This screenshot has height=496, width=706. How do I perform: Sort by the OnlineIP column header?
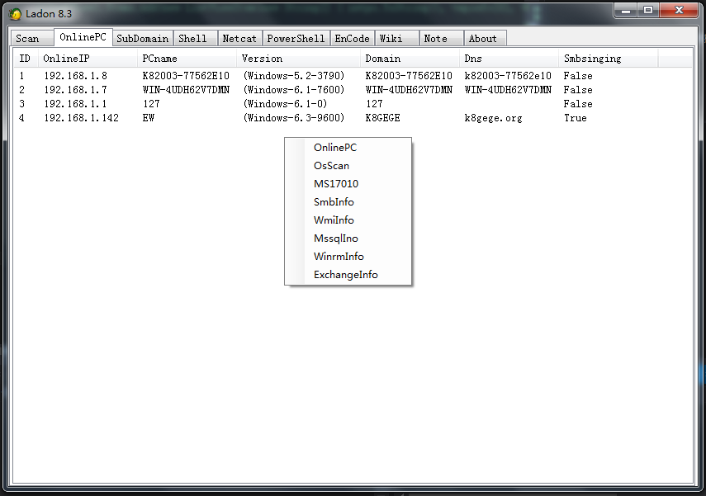(88, 59)
